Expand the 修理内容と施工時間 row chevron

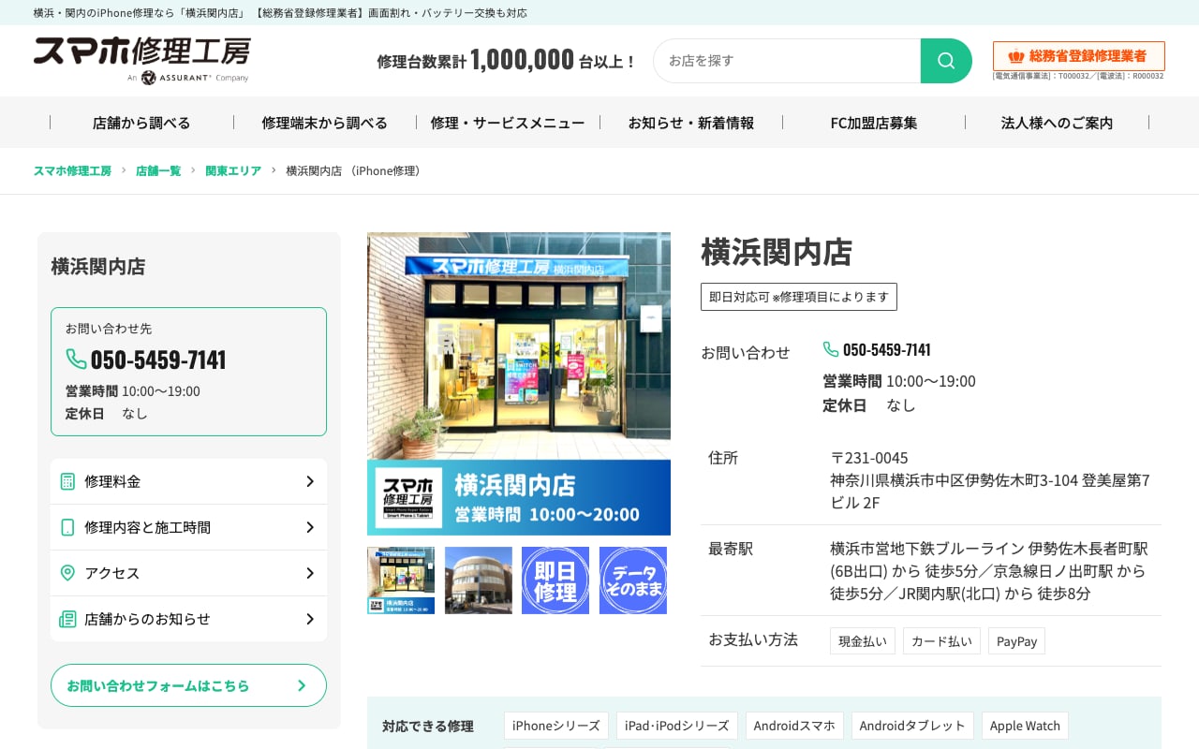pyautogui.click(x=310, y=527)
